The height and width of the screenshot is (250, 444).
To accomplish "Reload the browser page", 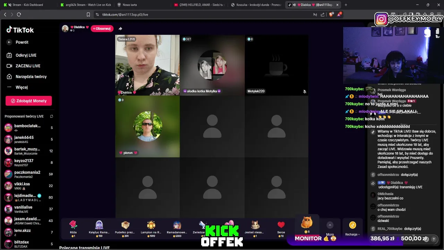I will pos(19,15).
